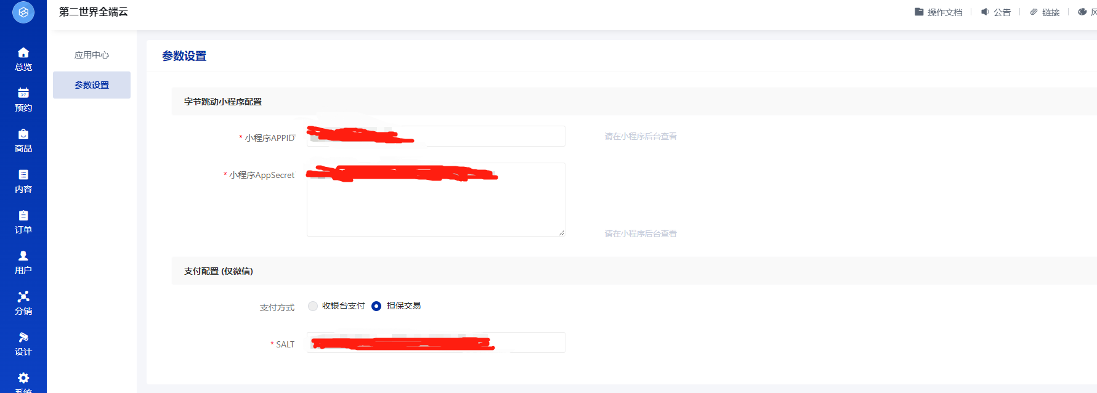Viewport: 1097px width, 393px height.
Task: Select 收银台支付 radio option
Action: click(313, 306)
